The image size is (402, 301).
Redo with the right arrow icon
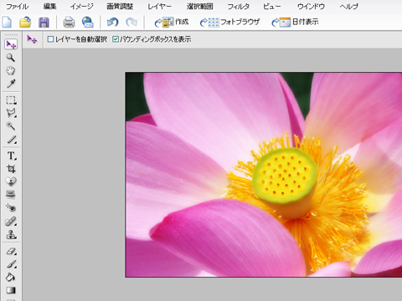coord(131,22)
